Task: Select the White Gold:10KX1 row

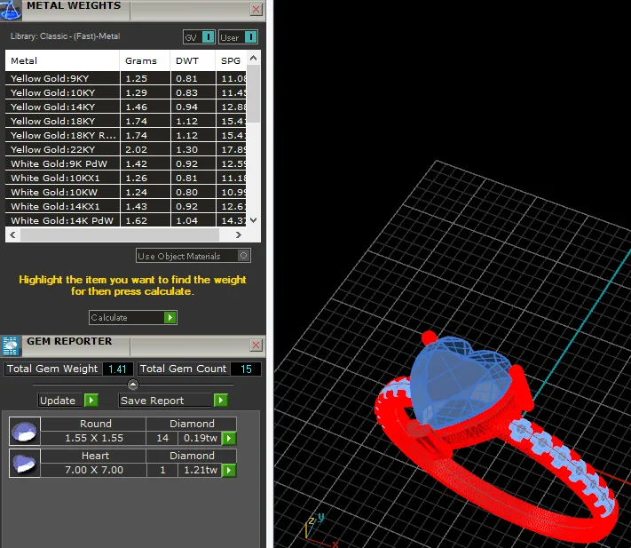Action: pyautogui.click(x=125, y=178)
